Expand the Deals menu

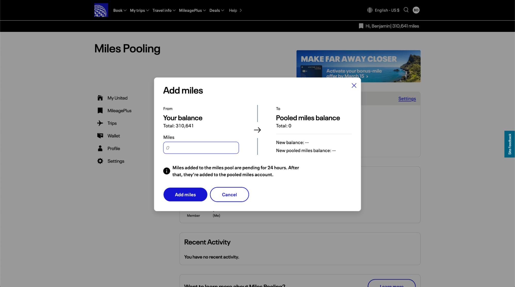click(x=217, y=10)
